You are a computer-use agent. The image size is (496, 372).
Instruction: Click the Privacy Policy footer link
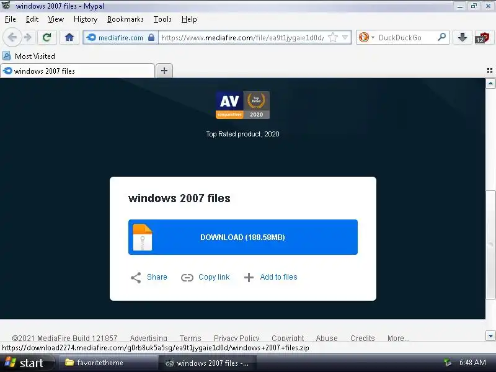pyautogui.click(x=236, y=338)
